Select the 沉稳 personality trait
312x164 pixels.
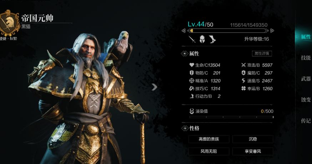coord(253,139)
